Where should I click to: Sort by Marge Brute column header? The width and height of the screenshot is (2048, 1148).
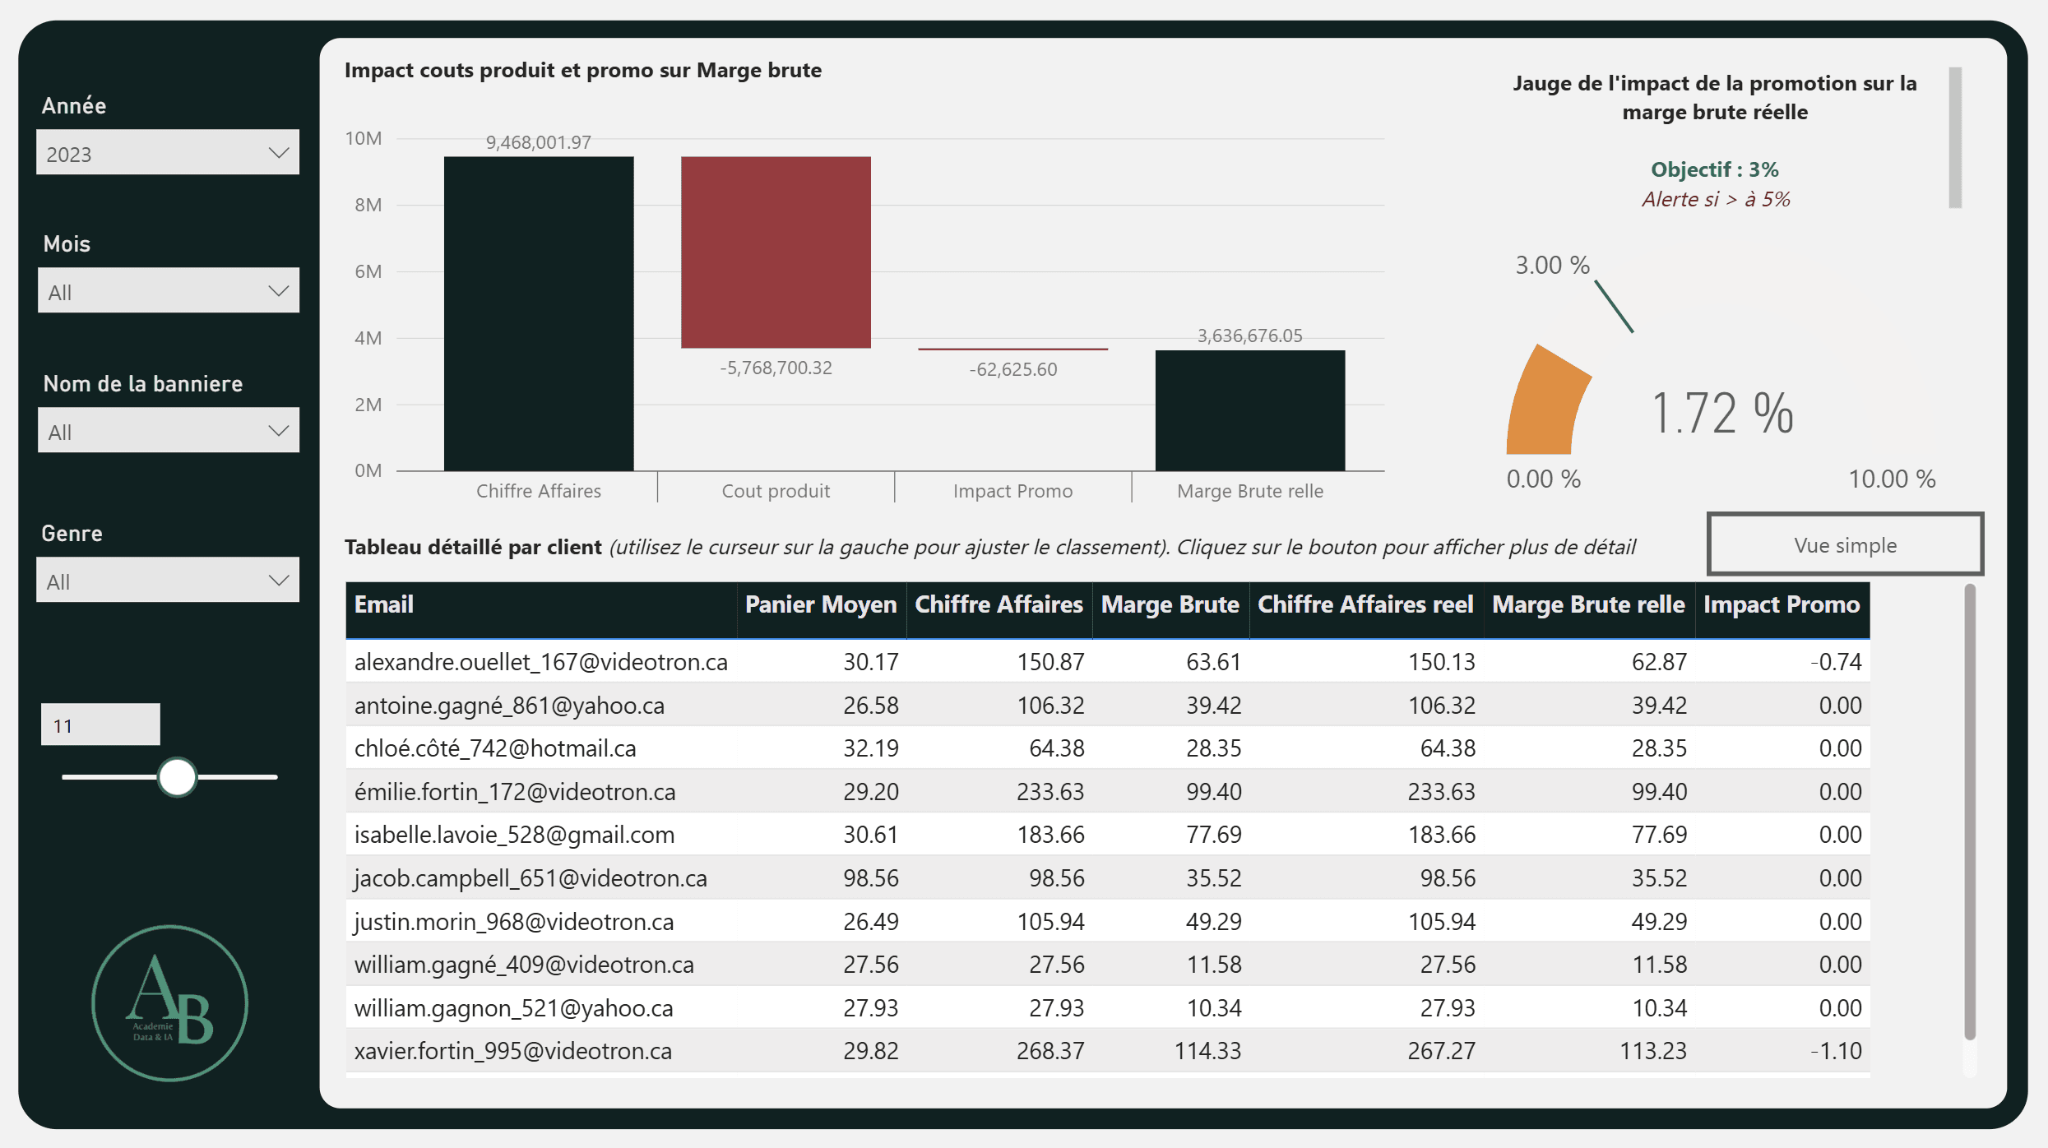pyautogui.click(x=1170, y=605)
